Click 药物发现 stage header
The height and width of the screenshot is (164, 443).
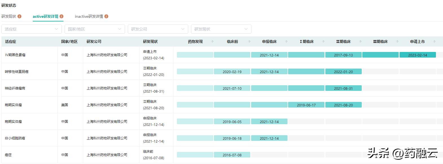(195, 41)
